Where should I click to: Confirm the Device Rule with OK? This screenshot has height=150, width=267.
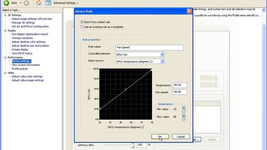click(160, 137)
